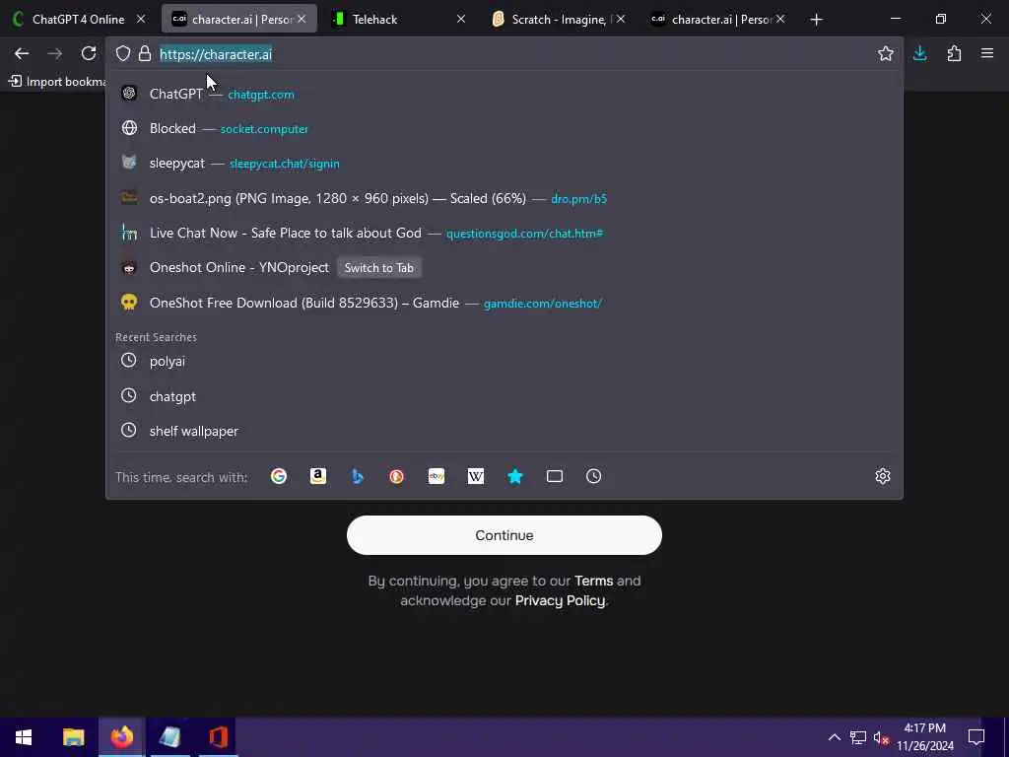The image size is (1009, 757).
Task: Bookmark this page with the star
Action: [x=886, y=54]
